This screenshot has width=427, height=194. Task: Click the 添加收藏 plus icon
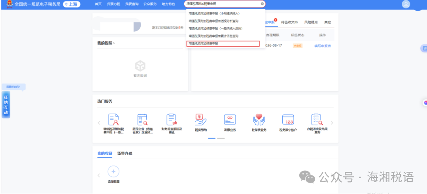[x=113, y=171]
